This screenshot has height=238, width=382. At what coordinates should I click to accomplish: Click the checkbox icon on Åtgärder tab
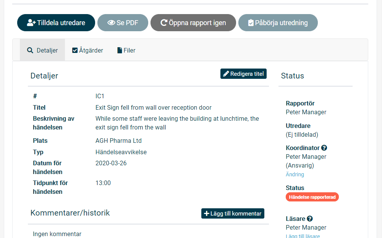click(x=75, y=50)
